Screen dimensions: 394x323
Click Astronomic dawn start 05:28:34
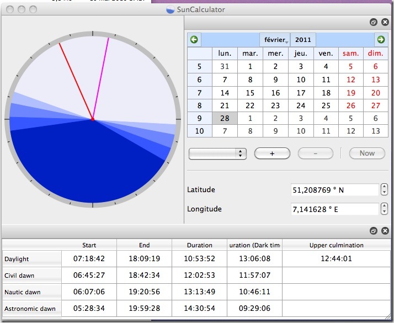click(x=89, y=309)
